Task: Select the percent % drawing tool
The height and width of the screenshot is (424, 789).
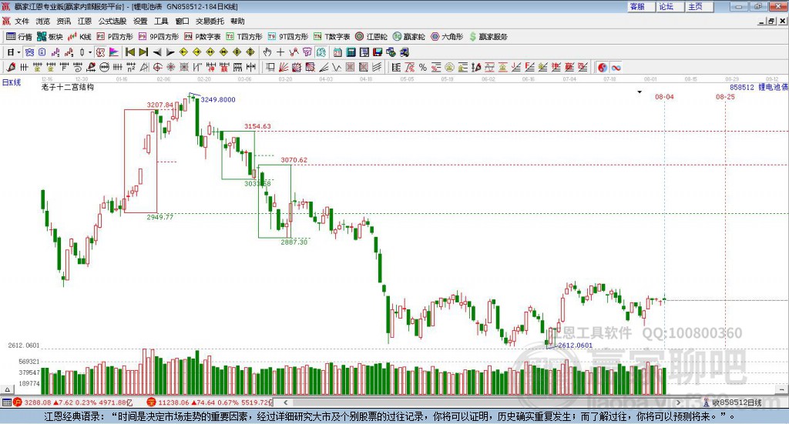Action: point(423,67)
